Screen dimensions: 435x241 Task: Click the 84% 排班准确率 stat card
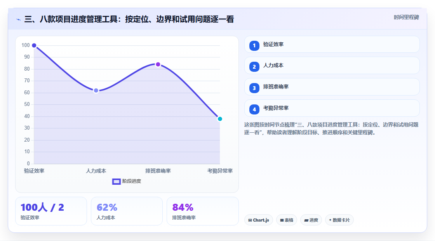click(x=202, y=211)
